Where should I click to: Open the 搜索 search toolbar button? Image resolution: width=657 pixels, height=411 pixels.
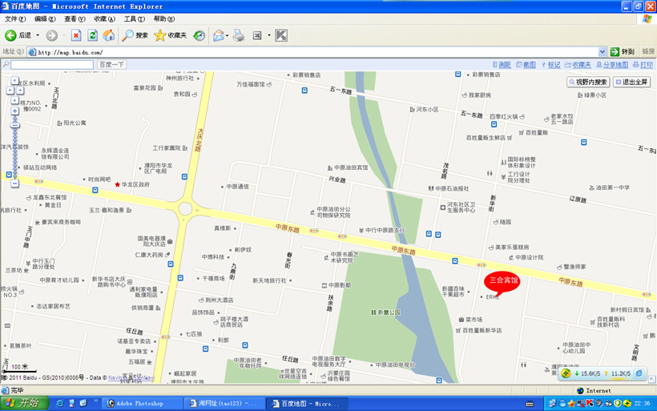point(135,35)
